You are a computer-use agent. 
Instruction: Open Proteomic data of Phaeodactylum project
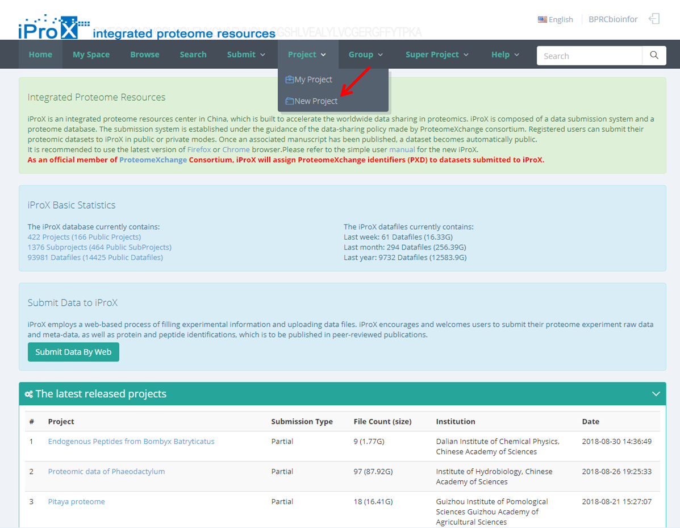(x=106, y=472)
